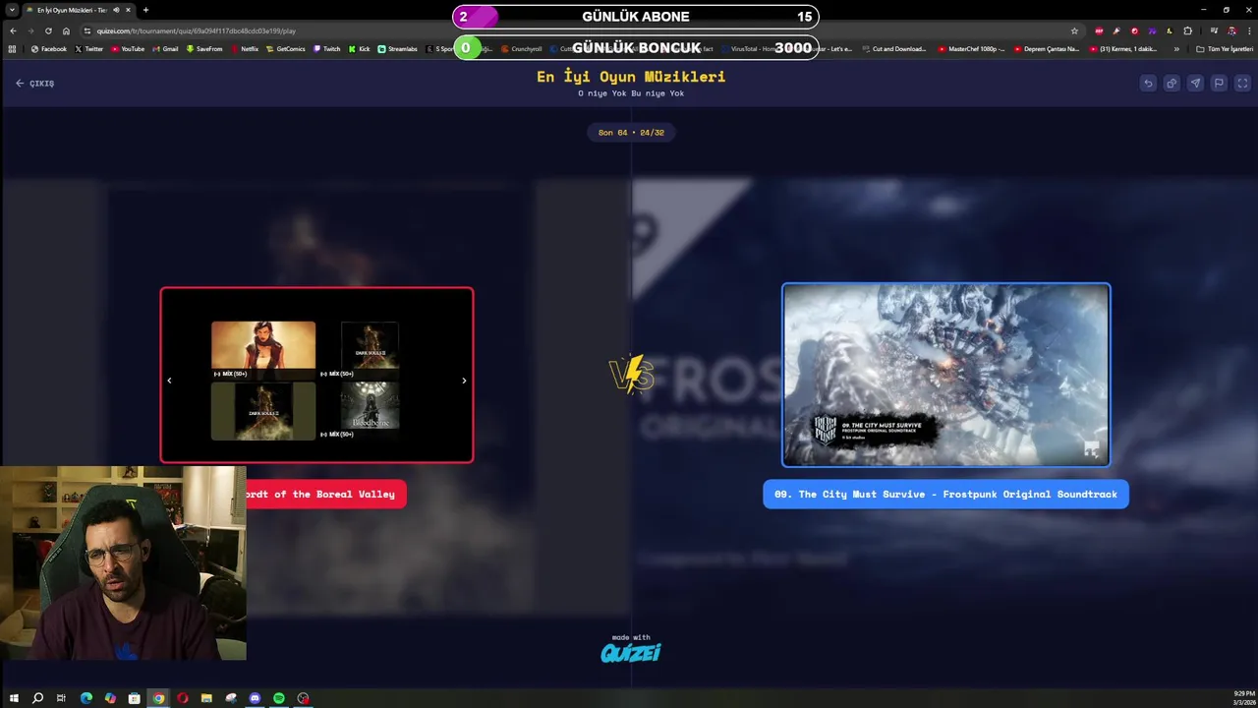This screenshot has height=708, width=1258.
Task: Vote for The City Must Survive label
Action: point(945,495)
